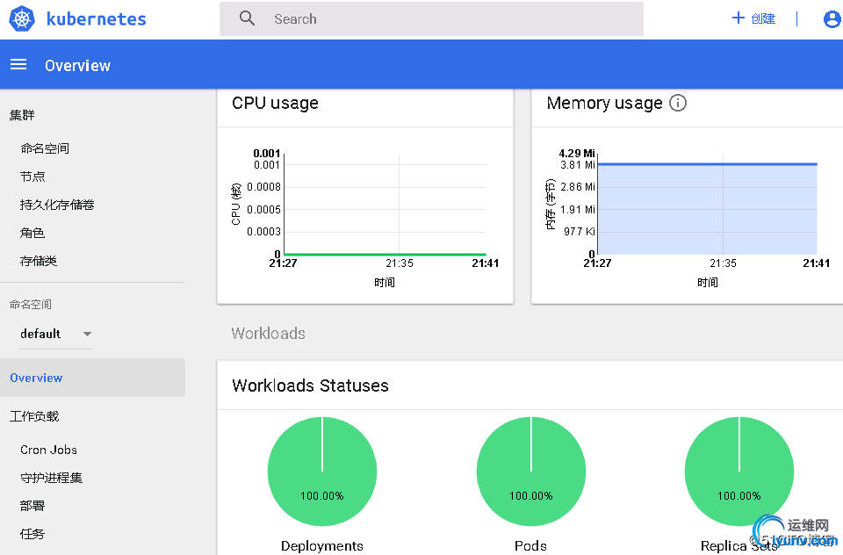Go to 部署 deployments in sidebar
Image resolution: width=843 pixels, height=555 pixels.
click(32, 506)
